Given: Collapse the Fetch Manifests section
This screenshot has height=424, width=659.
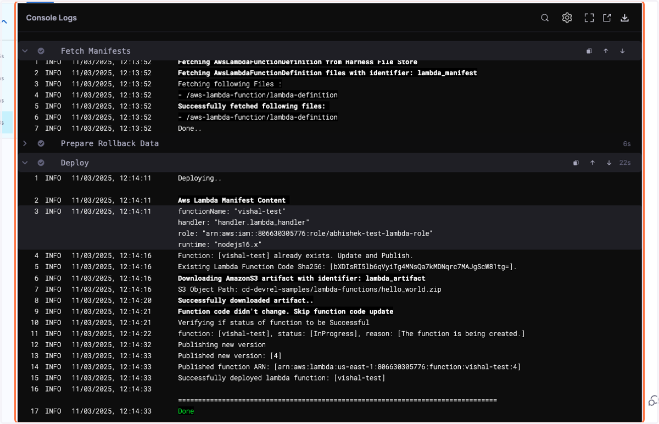Looking at the screenshot, I should [x=25, y=51].
